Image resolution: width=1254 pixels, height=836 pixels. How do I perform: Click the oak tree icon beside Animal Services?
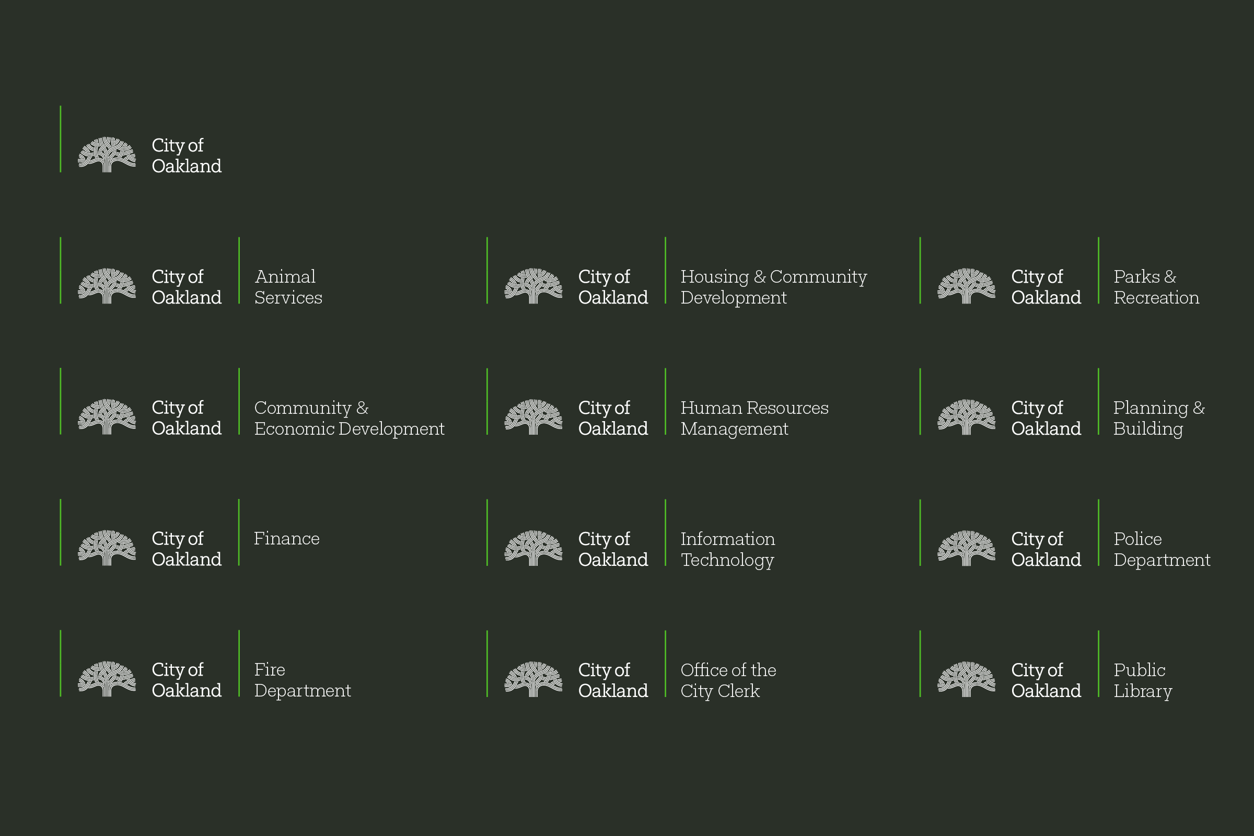pos(107,286)
